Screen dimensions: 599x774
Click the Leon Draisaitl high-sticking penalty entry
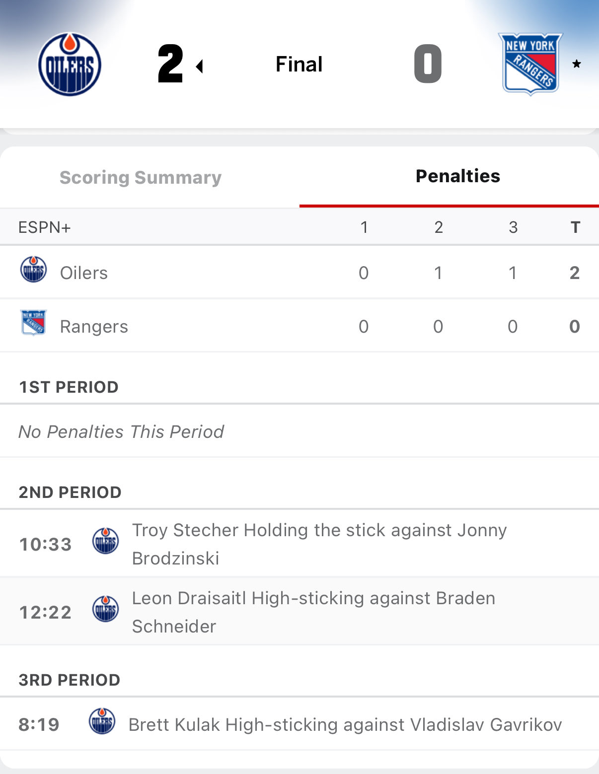pyautogui.click(x=313, y=612)
